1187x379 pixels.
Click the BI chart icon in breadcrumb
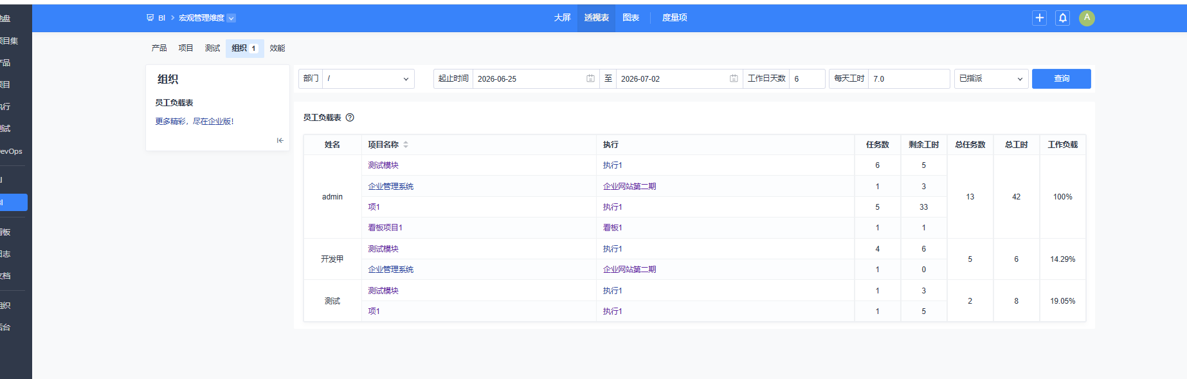[x=150, y=18]
